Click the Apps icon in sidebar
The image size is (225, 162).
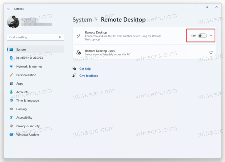11,83
